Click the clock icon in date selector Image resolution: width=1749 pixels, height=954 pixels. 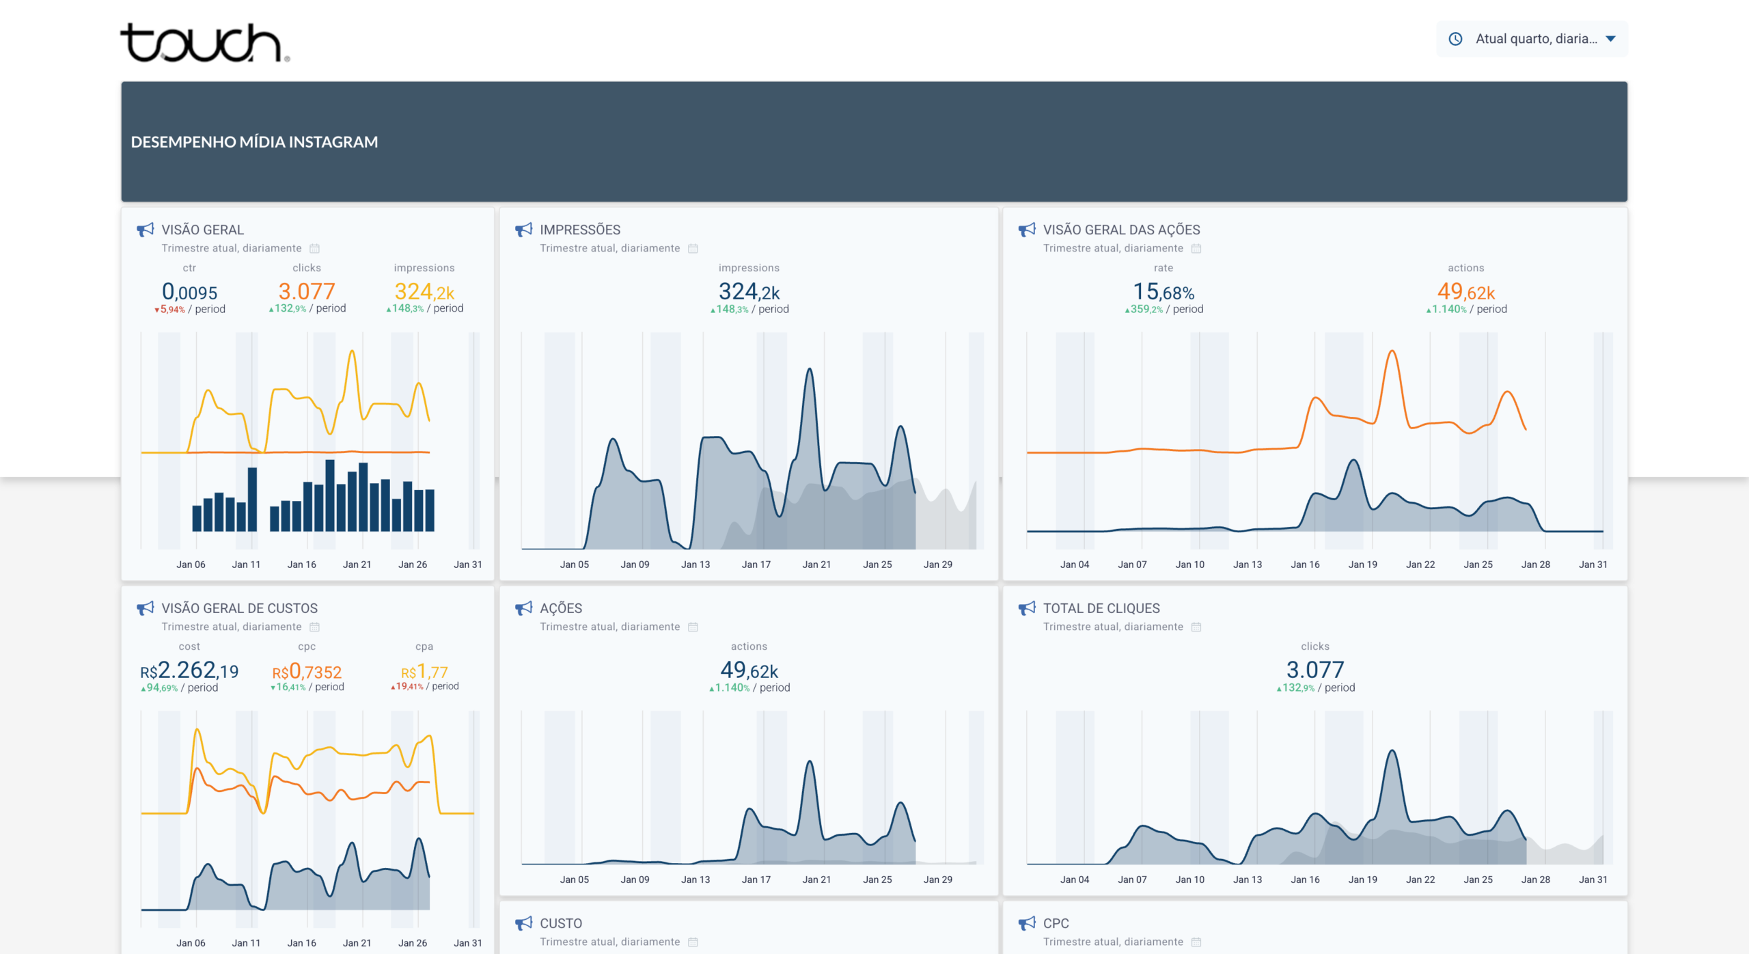tap(1455, 39)
